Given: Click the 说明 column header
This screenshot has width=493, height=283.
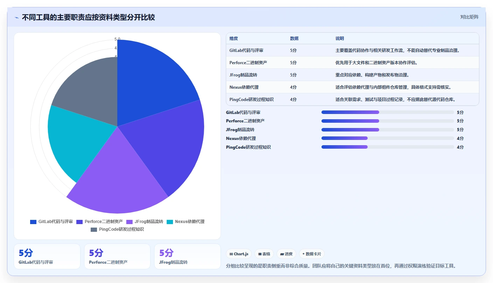Looking at the screenshot, I should click(x=340, y=39).
